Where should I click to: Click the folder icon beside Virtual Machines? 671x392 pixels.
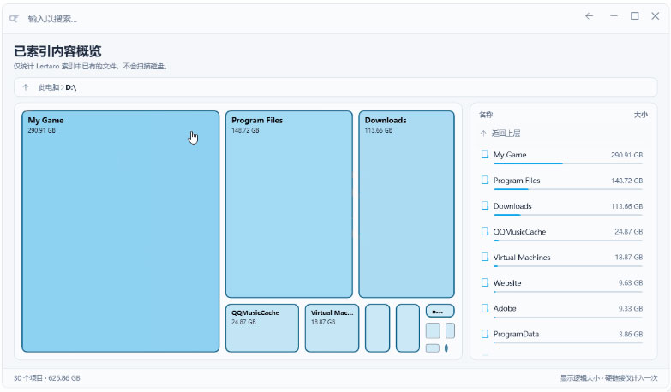coord(484,257)
